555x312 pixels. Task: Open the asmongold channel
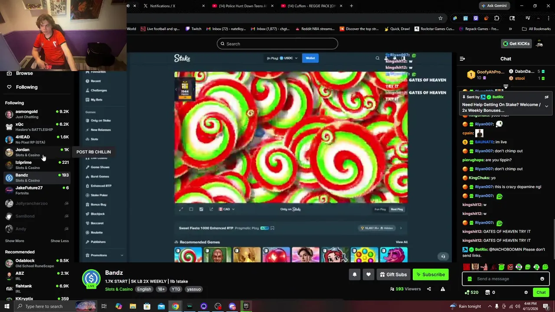(x=37, y=114)
